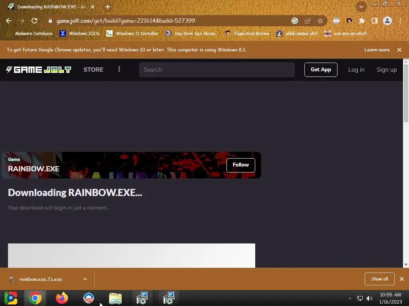The width and height of the screenshot is (409, 306).
Task: Share this page via share icon
Action: [x=308, y=21]
